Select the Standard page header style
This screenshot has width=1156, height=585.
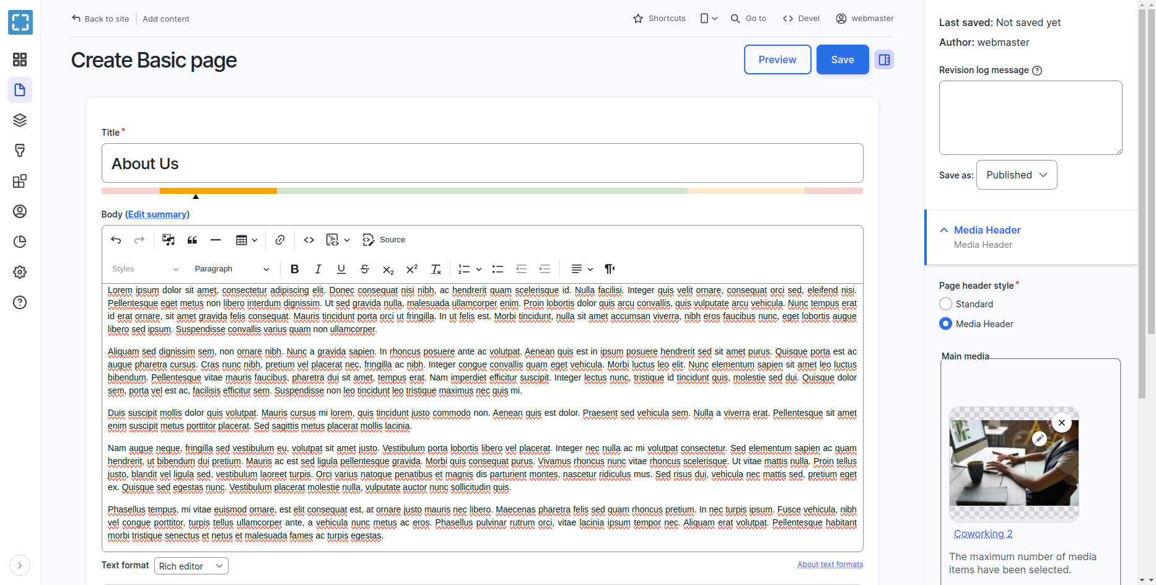pos(946,304)
